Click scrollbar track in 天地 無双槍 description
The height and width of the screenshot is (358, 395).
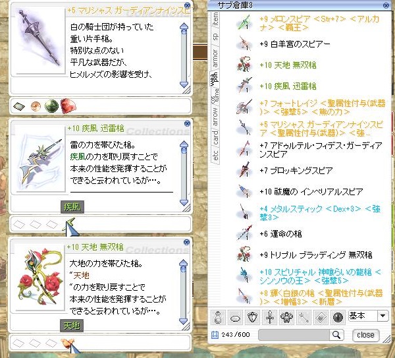(184, 294)
